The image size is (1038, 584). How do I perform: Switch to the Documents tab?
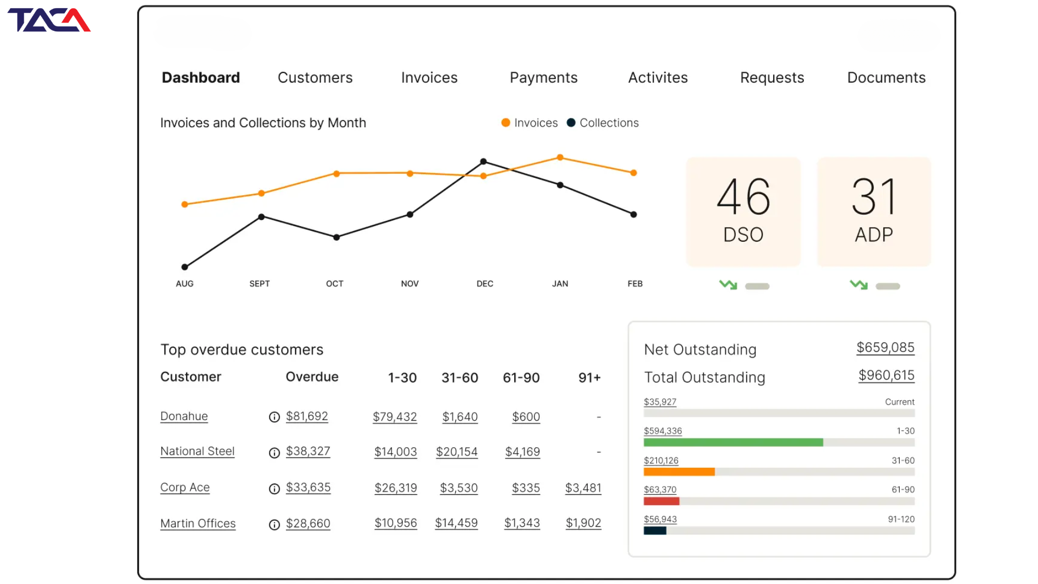coord(887,77)
